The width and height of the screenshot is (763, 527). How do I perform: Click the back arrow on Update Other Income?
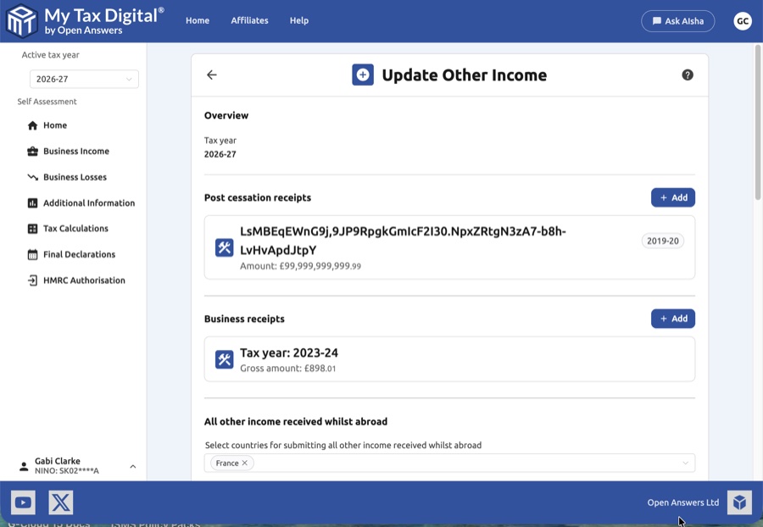tap(211, 75)
